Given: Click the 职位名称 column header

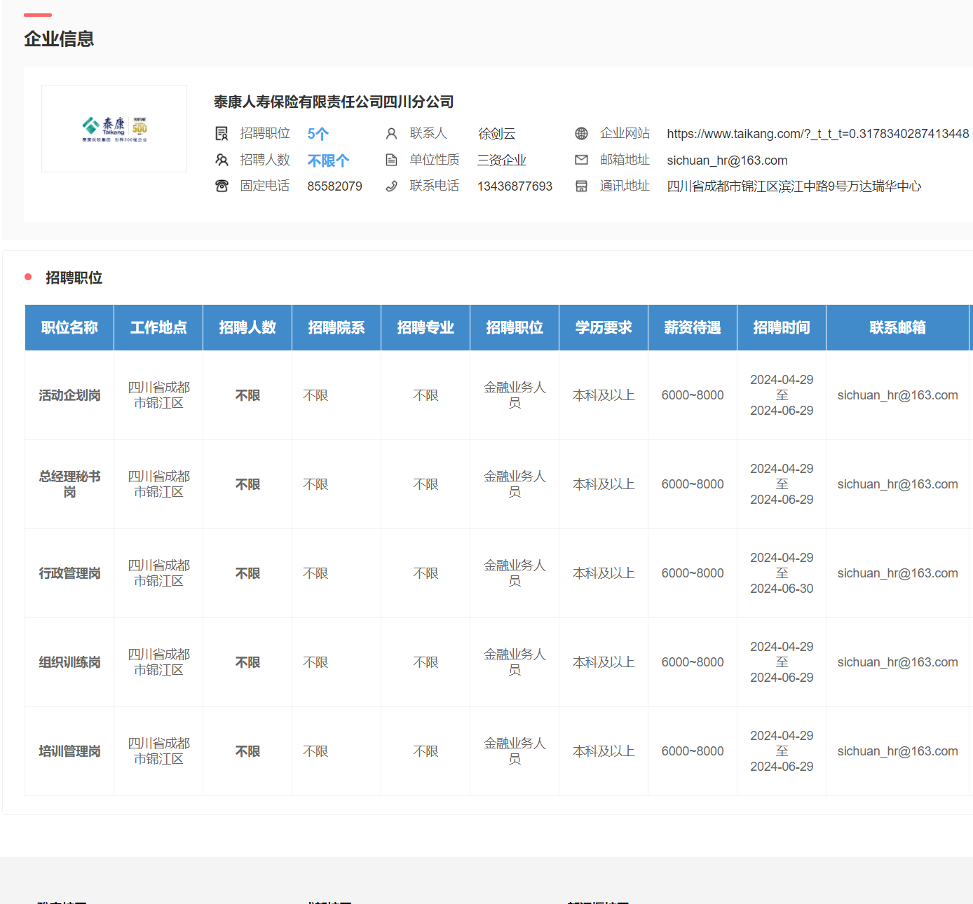Looking at the screenshot, I should (69, 327).
